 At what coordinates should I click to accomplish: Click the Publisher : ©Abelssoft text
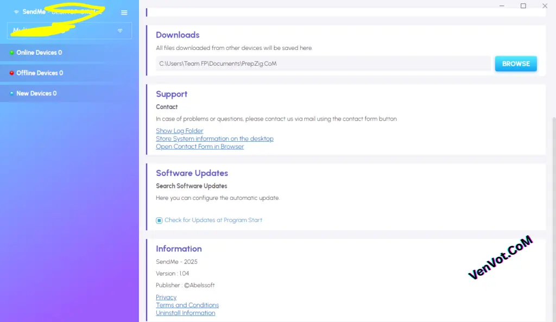click(185, 285)
